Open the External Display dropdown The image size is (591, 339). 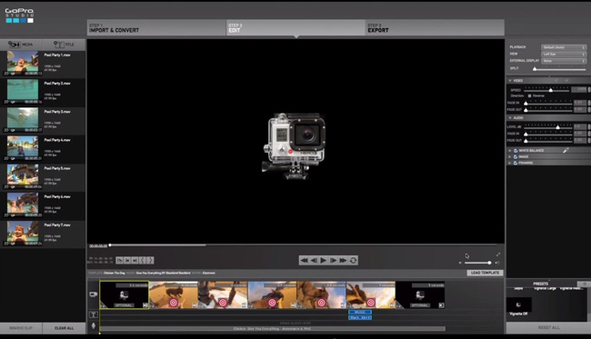pos(564,61)
